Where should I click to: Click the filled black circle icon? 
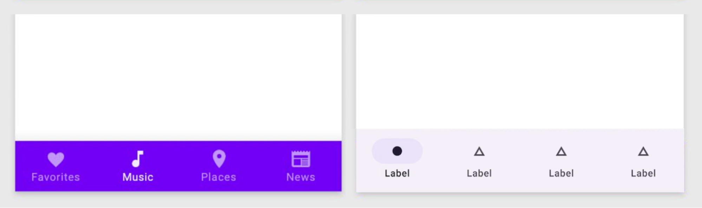397,151
